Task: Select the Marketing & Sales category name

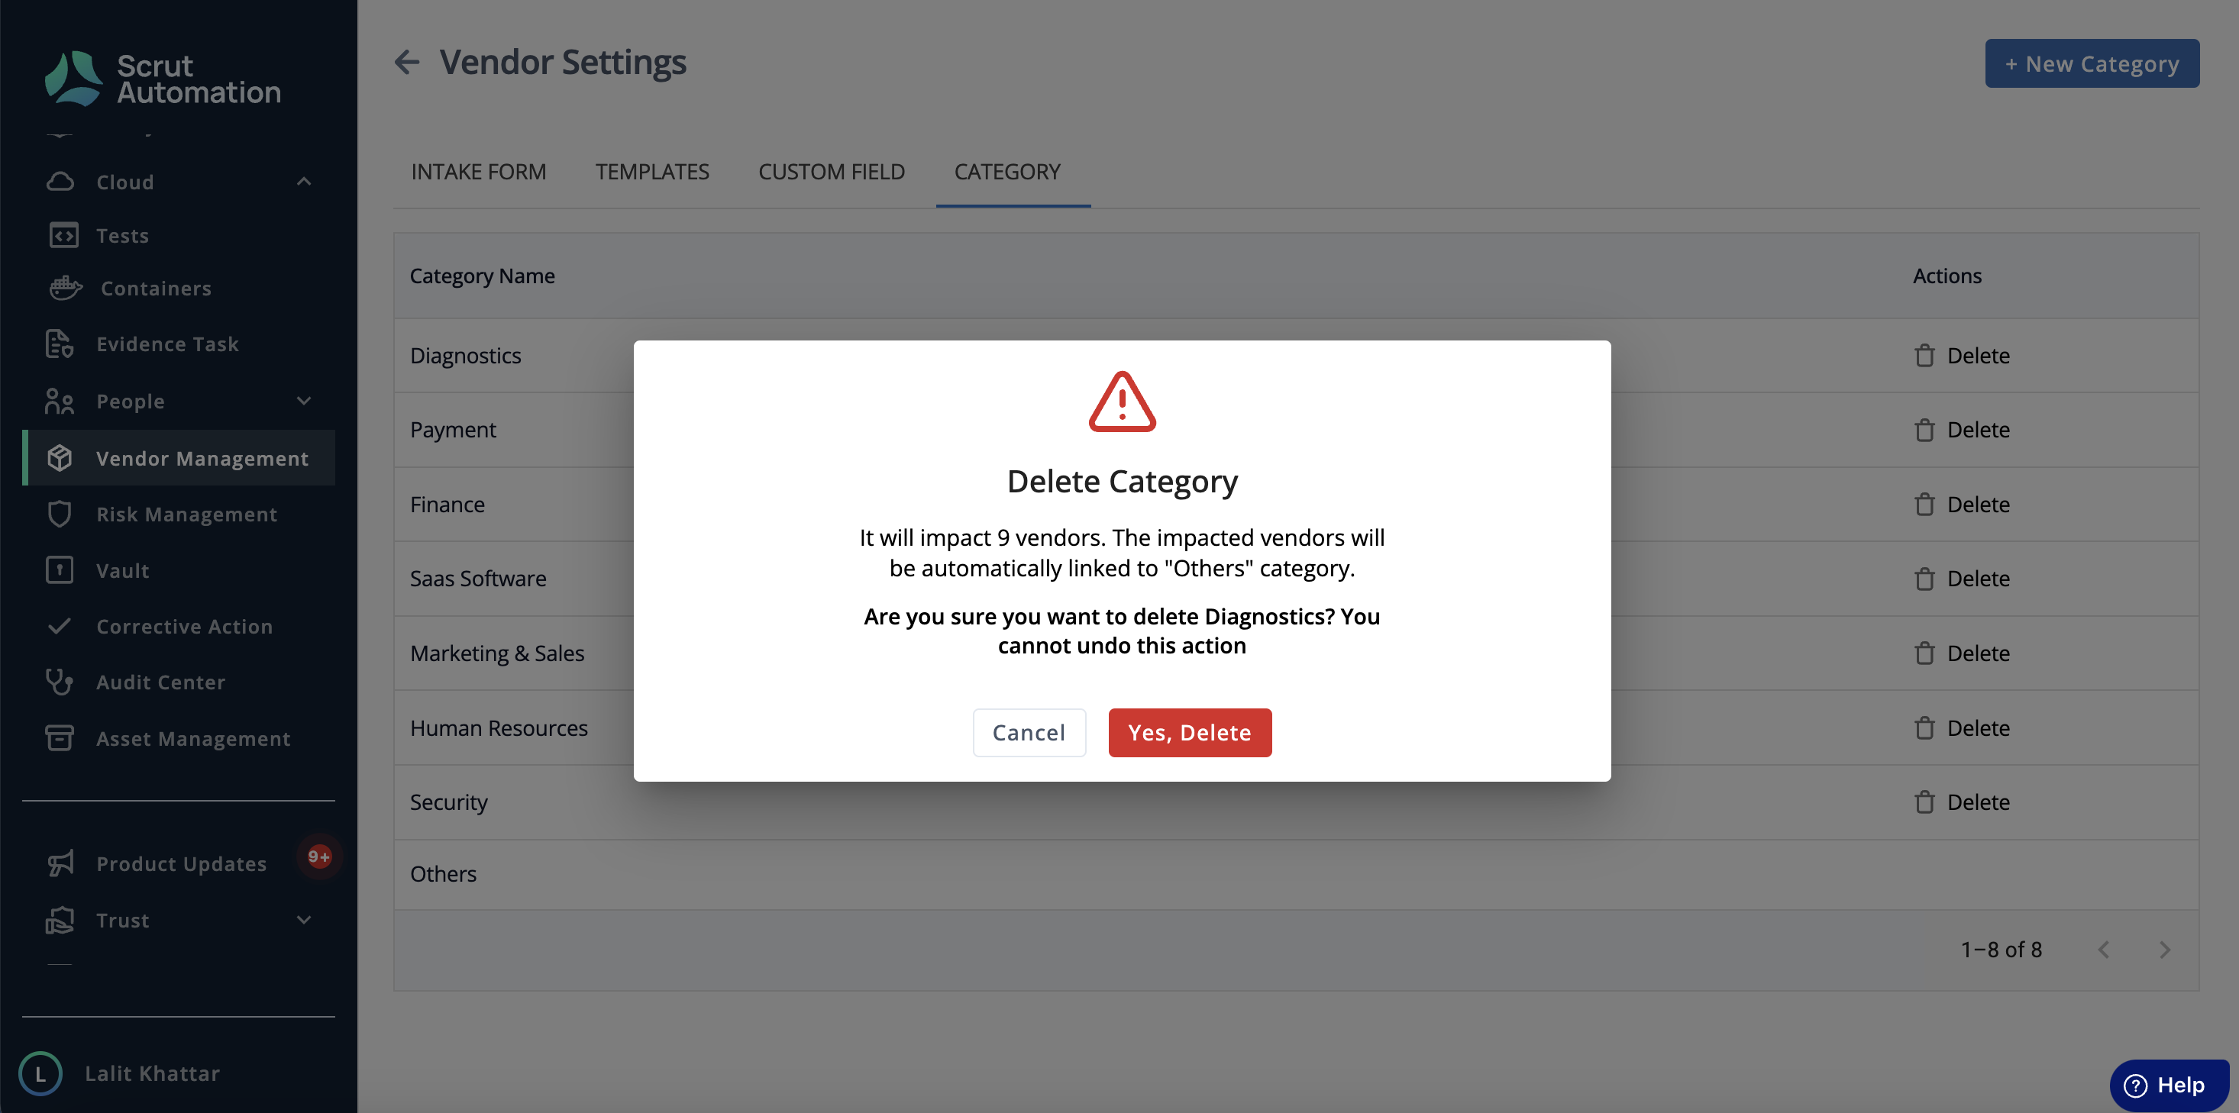Action: (x=497, y=653)
